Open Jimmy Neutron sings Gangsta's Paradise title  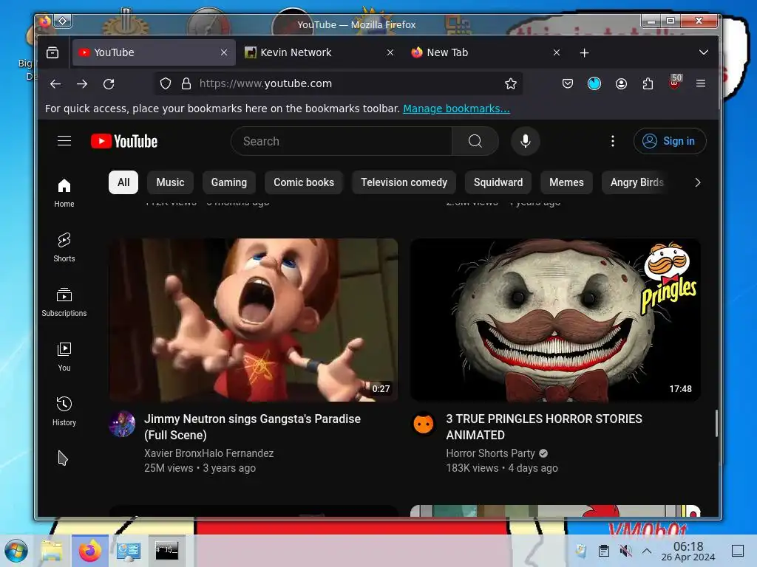[253, 427]
